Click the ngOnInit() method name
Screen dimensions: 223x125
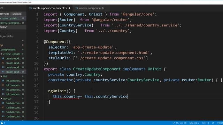click(x=60, y=91)
